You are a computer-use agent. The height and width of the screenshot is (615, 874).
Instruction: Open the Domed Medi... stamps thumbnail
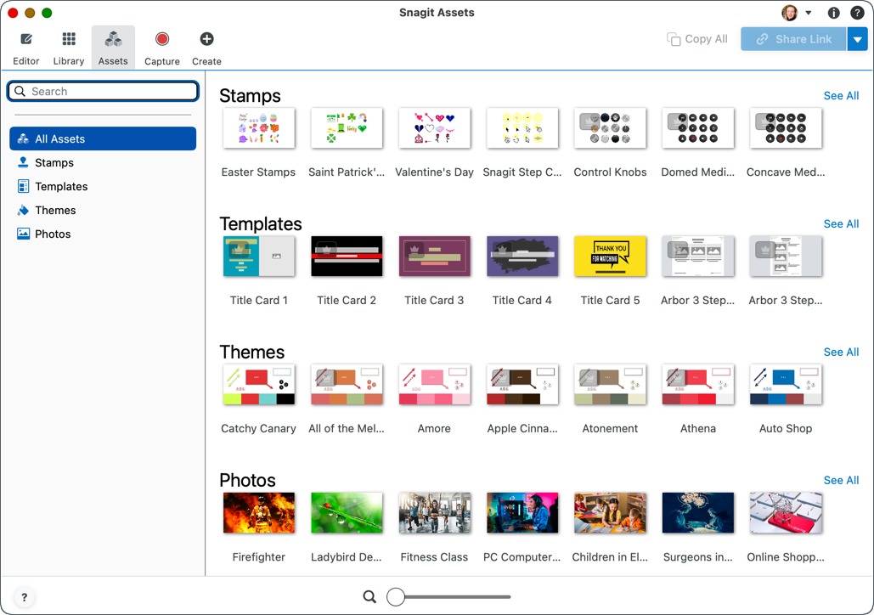[698, 128]
